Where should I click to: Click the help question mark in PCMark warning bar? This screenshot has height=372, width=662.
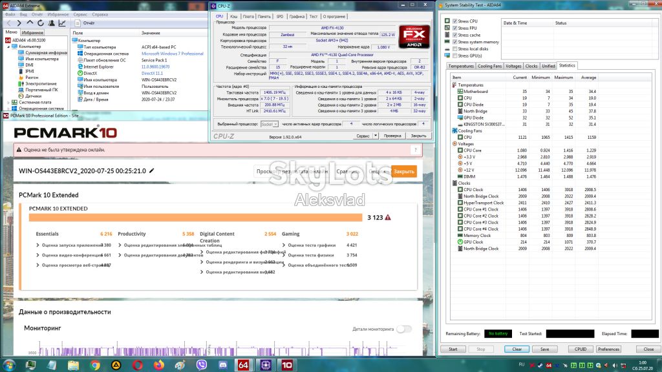(416, 150)
